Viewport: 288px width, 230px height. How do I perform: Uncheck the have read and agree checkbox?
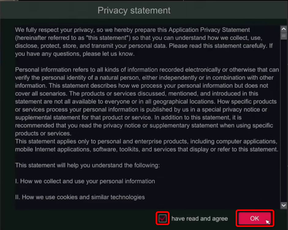coord(163,218)
